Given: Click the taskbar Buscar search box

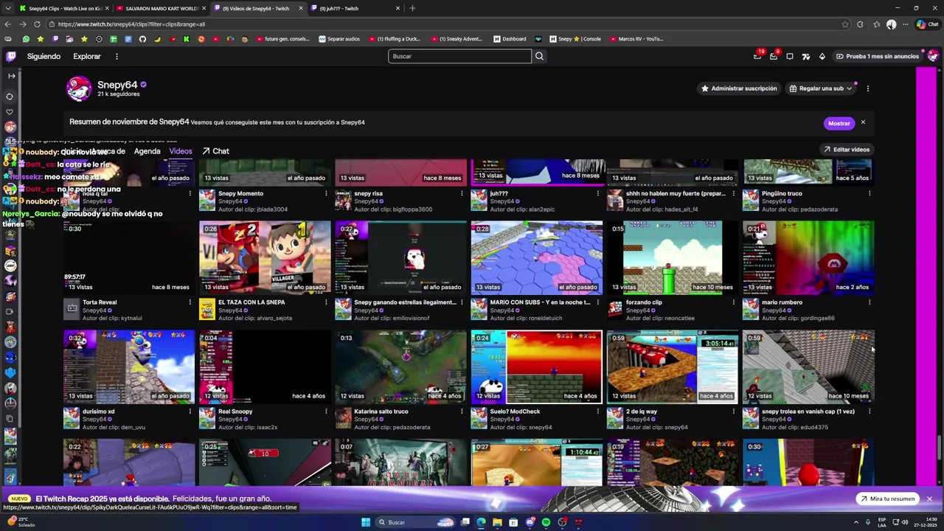Looking at the screenshot, I should [417, 522].
